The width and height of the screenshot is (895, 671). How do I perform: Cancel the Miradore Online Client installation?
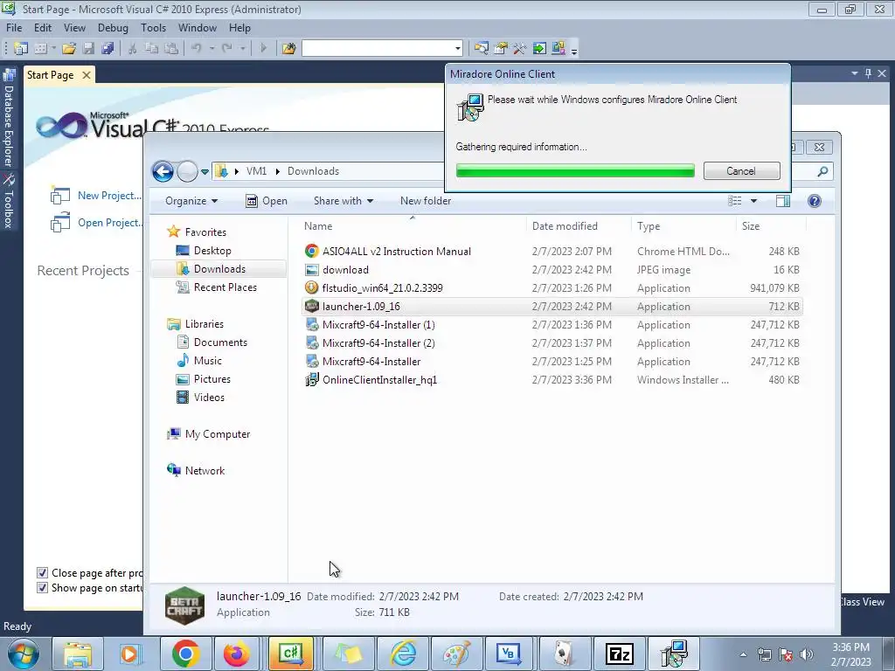pos(741,171)
